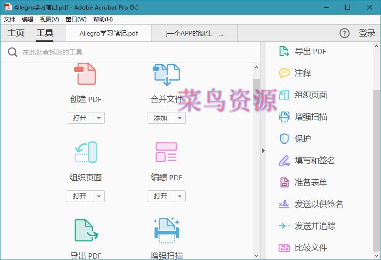Open Compare Files (比较文件) in sidebar
381x260 pixels.
tap(311, 248)
